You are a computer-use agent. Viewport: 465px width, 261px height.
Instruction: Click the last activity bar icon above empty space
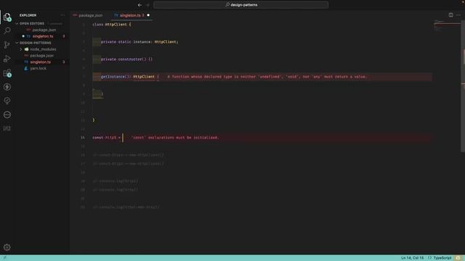click(7, 128)
